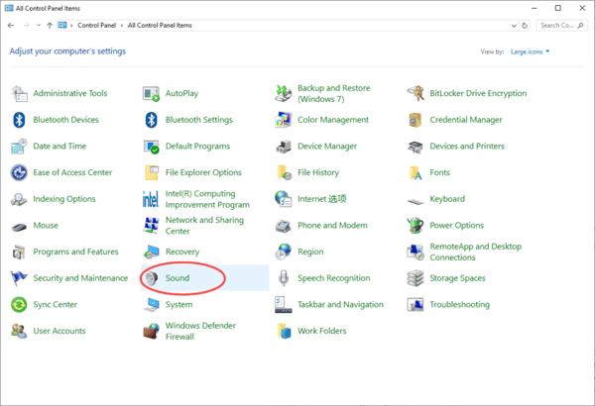The width and height of the screenshot is (595, 406).
Task: Open the Device Manager link text
Action: [x=327, y=147]
